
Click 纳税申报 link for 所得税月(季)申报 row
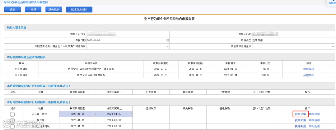[309, 69]
